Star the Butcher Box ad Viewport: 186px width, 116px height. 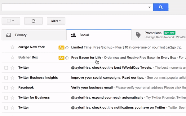[12, 58]
